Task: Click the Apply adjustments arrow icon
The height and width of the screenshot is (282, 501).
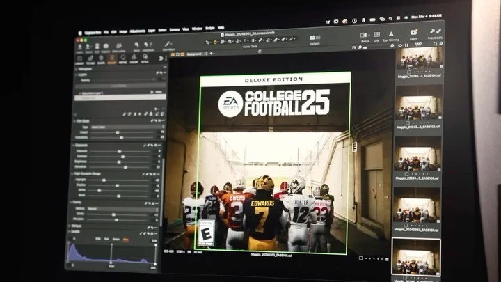Action: tap(438, 31)
